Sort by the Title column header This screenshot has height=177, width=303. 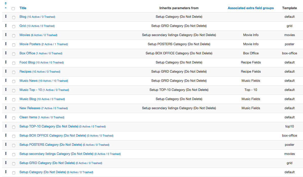tap(23, 8)
